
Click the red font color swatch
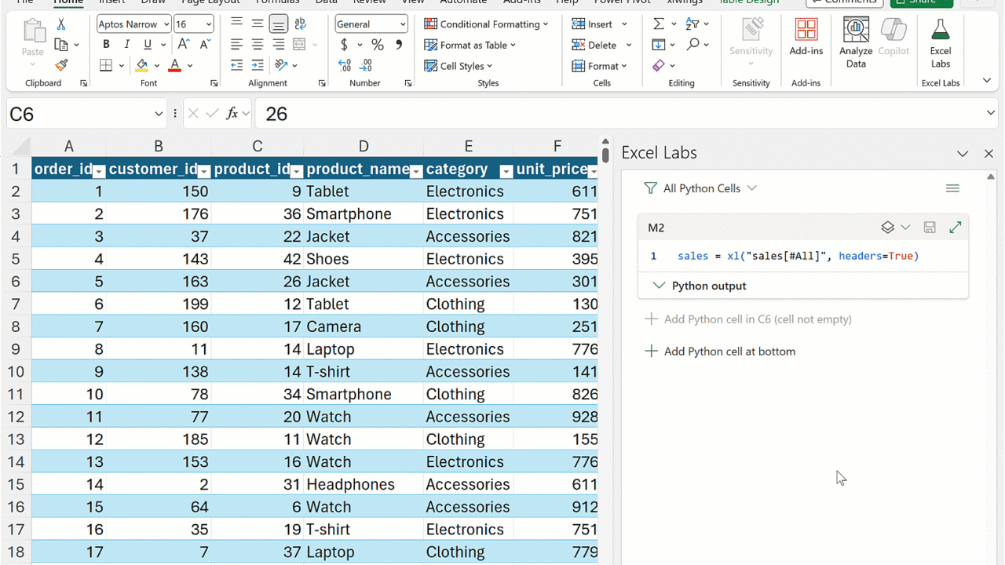pyautogui.click(x=174, y=66)
